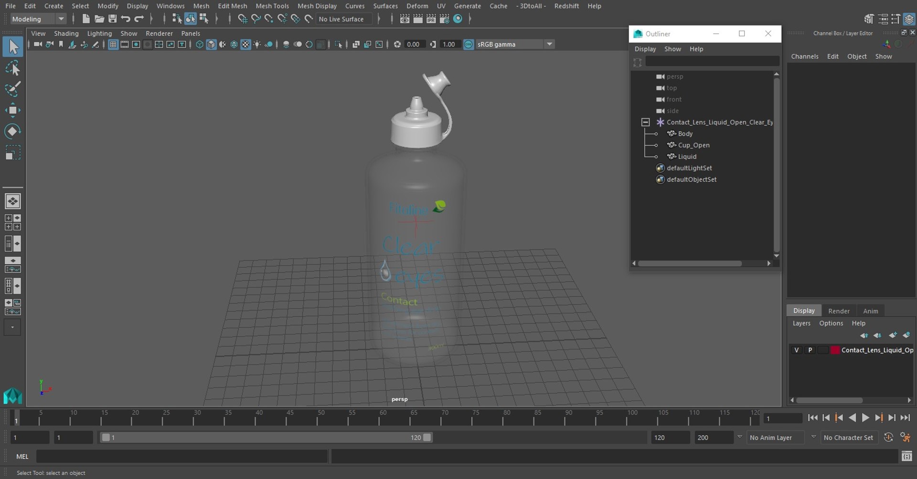Toggle the layer V visibility box

(796, 350)
